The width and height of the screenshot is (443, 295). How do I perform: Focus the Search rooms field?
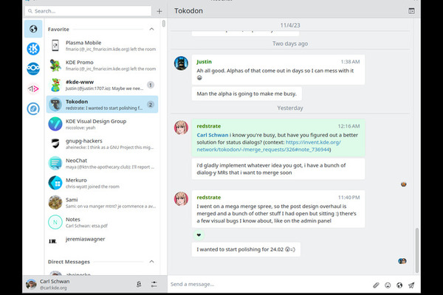coord(88,11)
